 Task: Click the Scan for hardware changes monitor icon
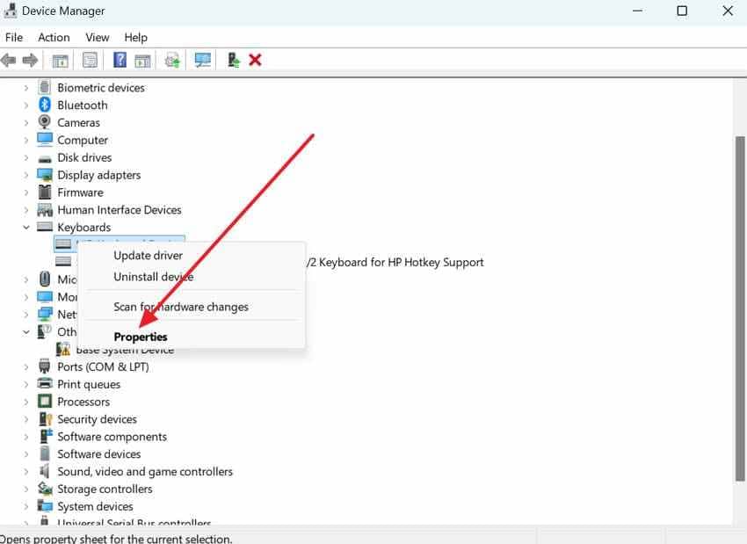(202, 60)
